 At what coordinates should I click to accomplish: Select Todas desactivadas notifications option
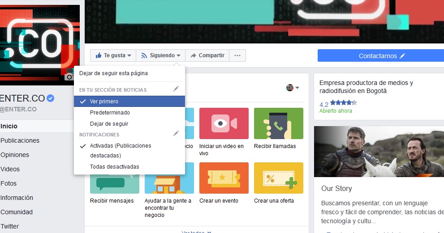click(x=129, y=166)
